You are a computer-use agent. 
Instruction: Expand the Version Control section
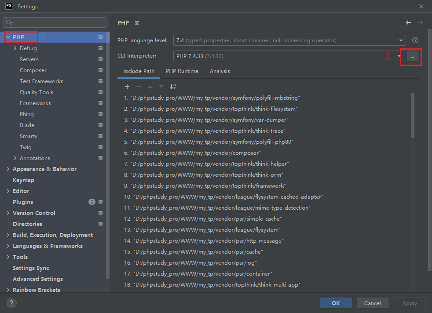point(8,213)
